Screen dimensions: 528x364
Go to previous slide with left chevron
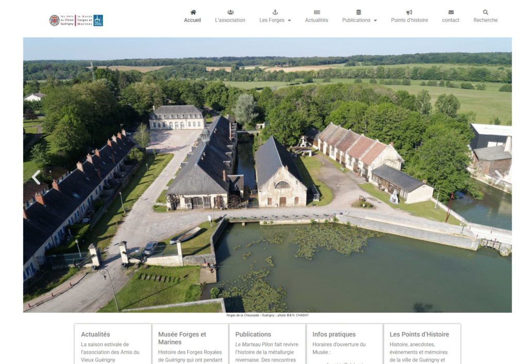(36, 177)
